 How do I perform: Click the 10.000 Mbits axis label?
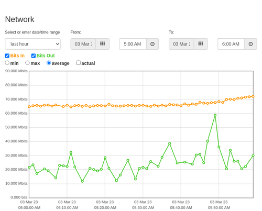16,183
